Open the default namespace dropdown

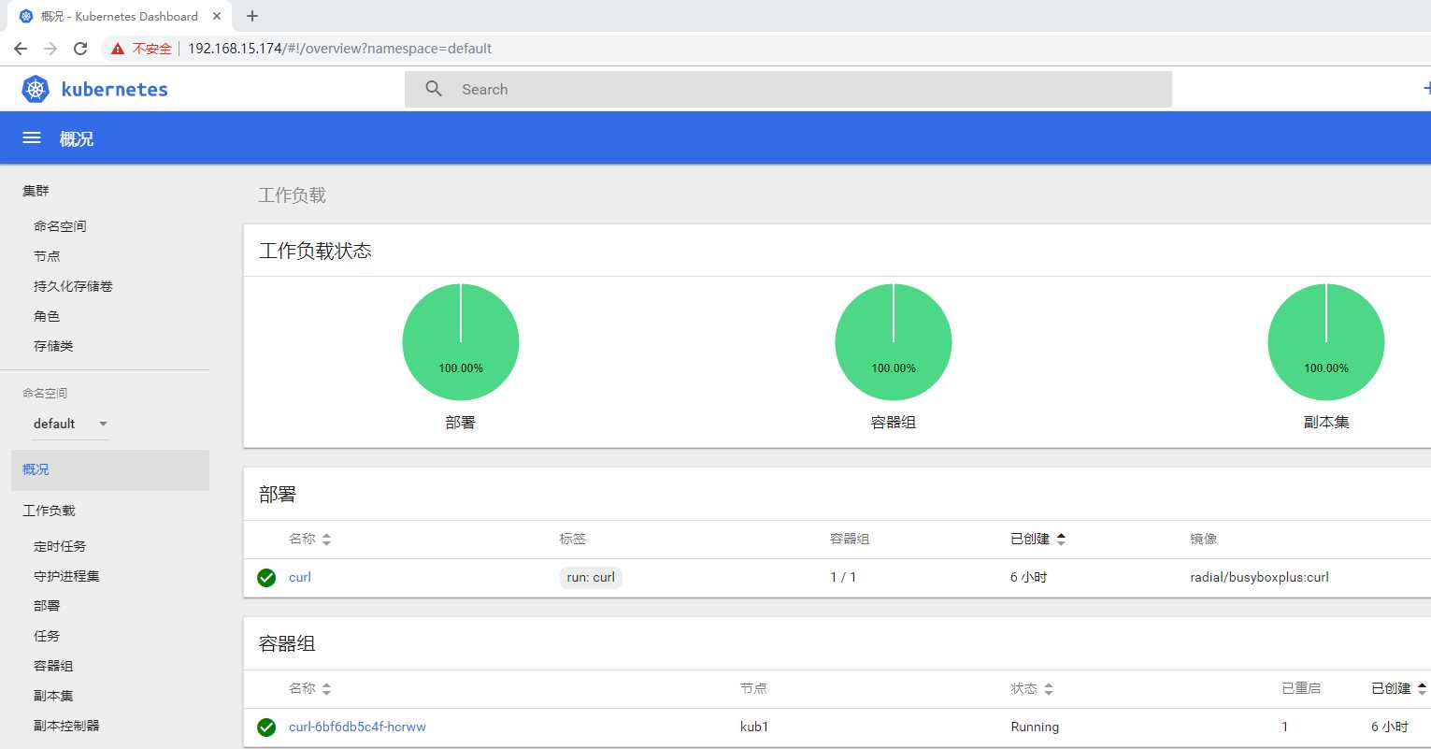click(x=71, y=424)
